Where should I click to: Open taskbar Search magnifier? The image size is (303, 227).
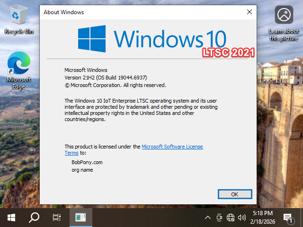coord(34,218)
